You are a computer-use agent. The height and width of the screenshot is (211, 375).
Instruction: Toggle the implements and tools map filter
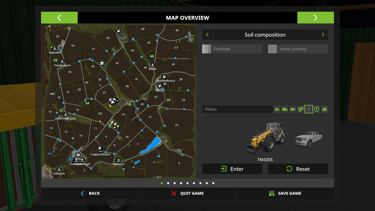click(293, 109)
